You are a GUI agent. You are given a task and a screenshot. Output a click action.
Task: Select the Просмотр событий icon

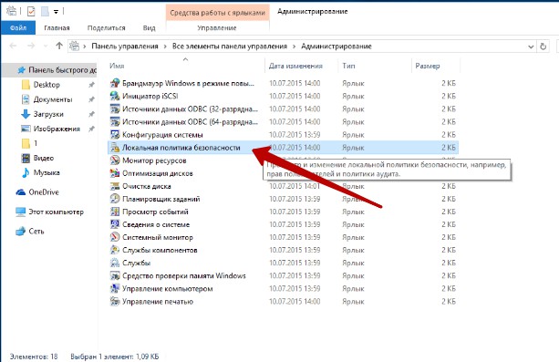(x=115, y=212)
